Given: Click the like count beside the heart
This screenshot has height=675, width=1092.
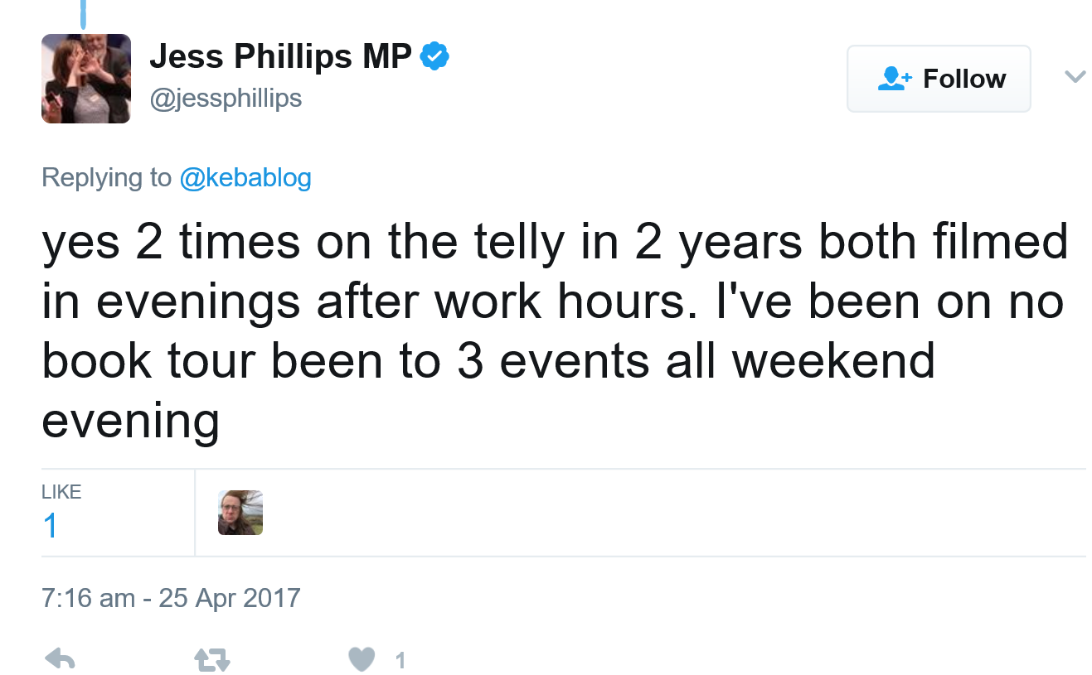Looking at the screenshot, I should (400, 660).
